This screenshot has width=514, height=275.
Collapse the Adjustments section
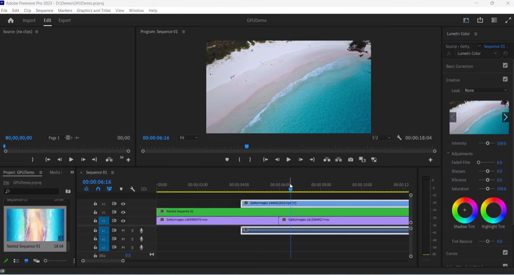(448, 154)
